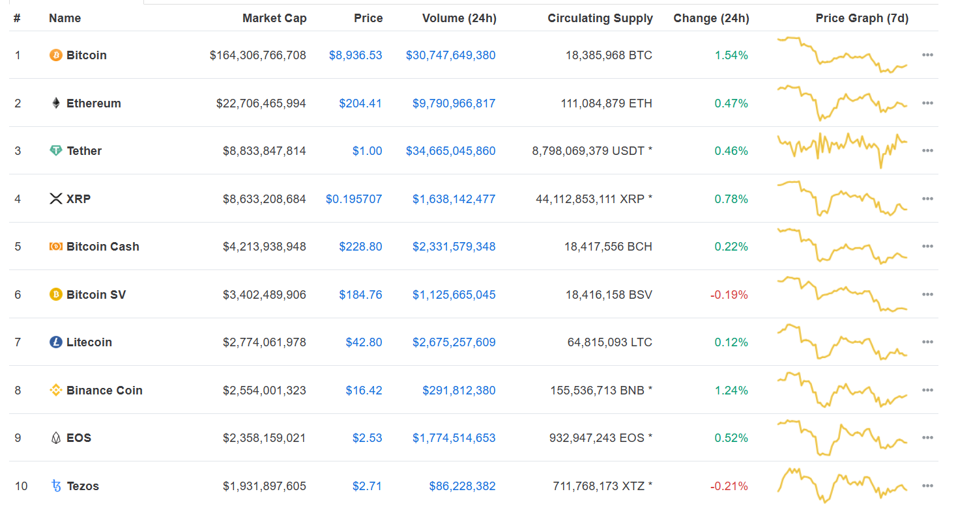Click the Bitcoin Cash logo icon
The height and width of the screenshot is (509, 958).
[56, 247]
